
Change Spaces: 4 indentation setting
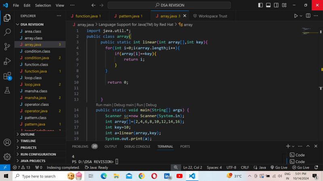pos(214,167)
